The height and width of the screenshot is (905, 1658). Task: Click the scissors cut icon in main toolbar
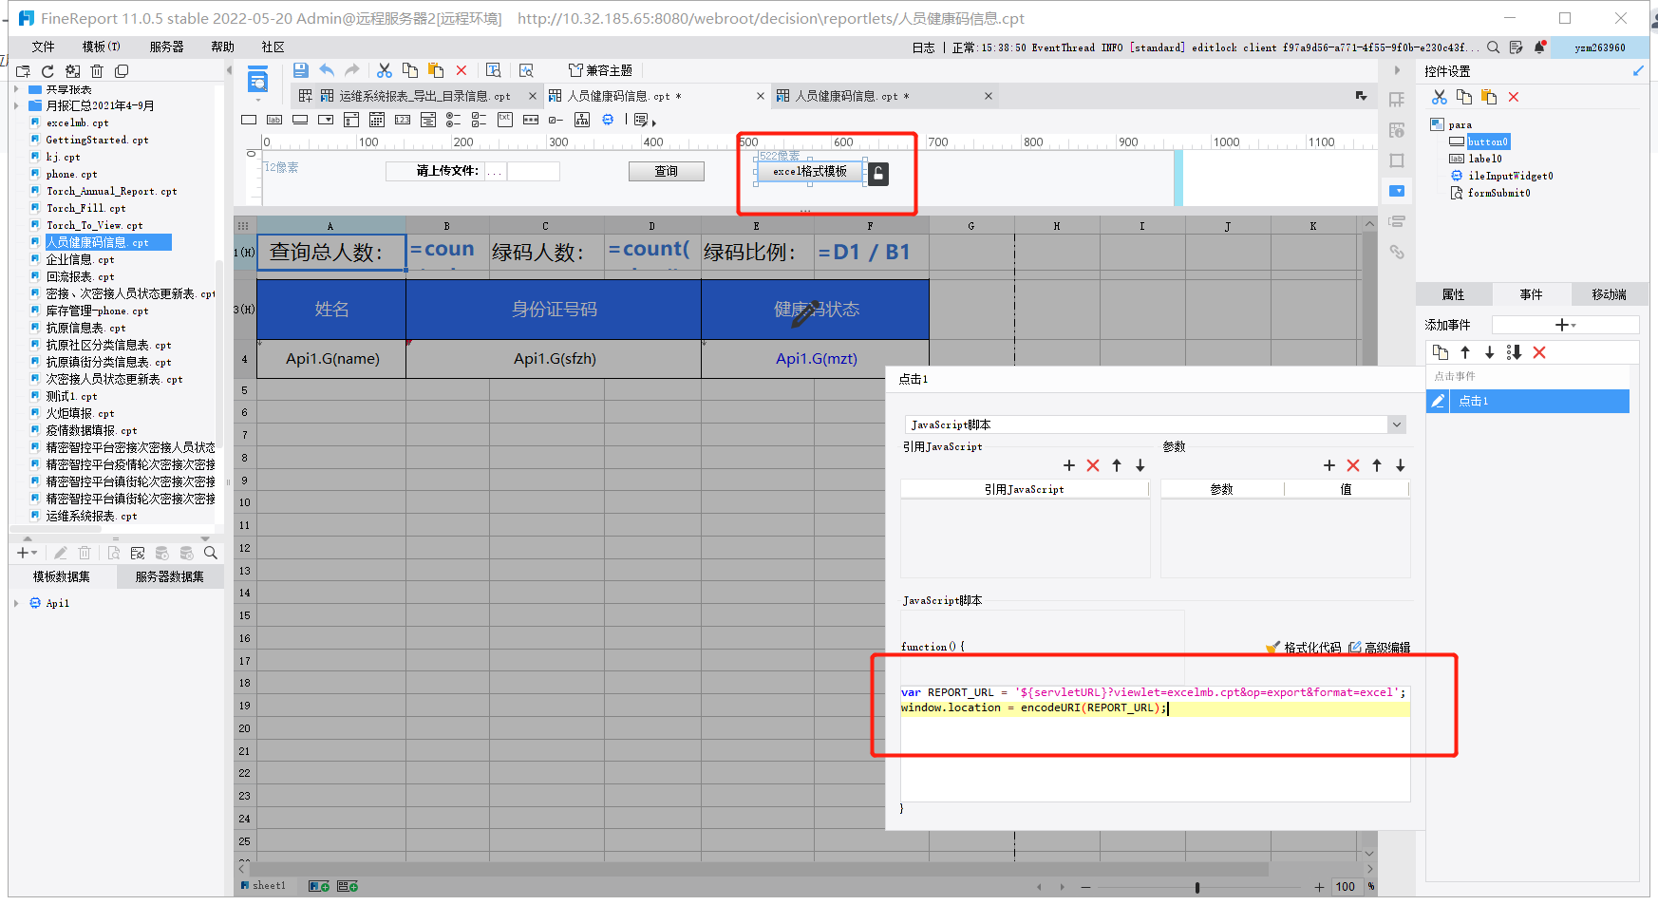(x=384, y=70)
